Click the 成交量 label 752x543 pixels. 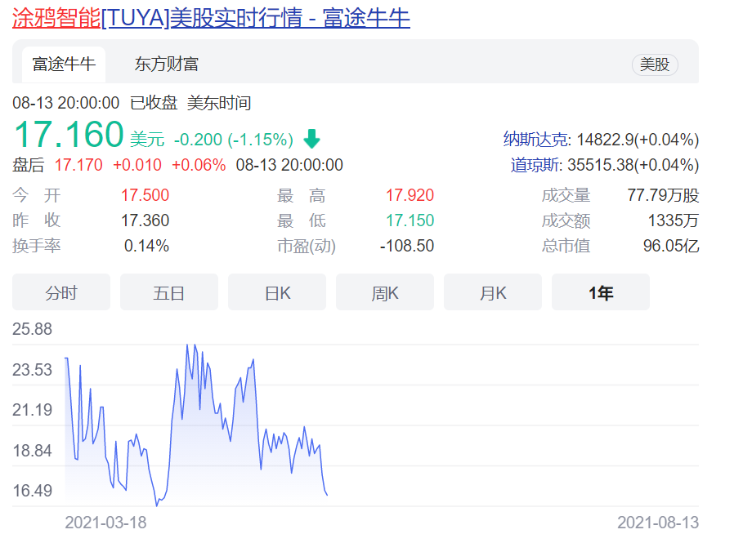(x=566, y=195)
